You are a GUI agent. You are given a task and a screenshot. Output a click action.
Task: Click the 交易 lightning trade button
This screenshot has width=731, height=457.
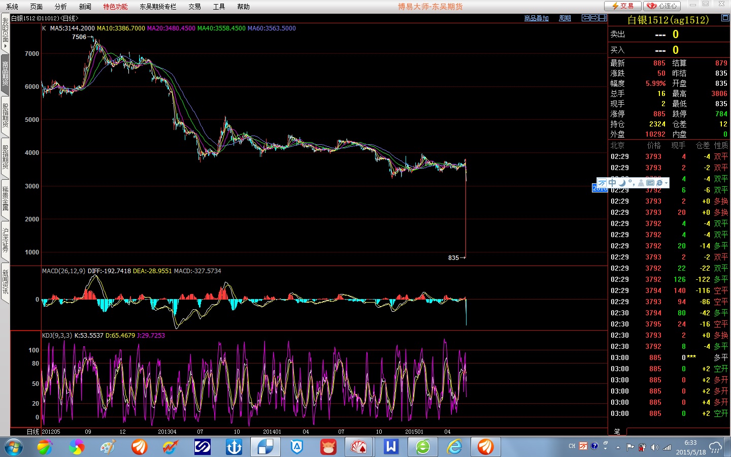pos(623,6)
